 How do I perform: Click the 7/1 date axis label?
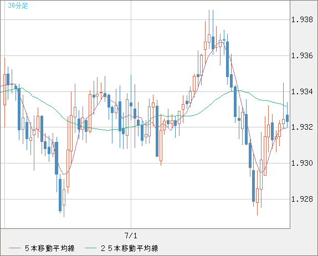[x=131, y=235]
